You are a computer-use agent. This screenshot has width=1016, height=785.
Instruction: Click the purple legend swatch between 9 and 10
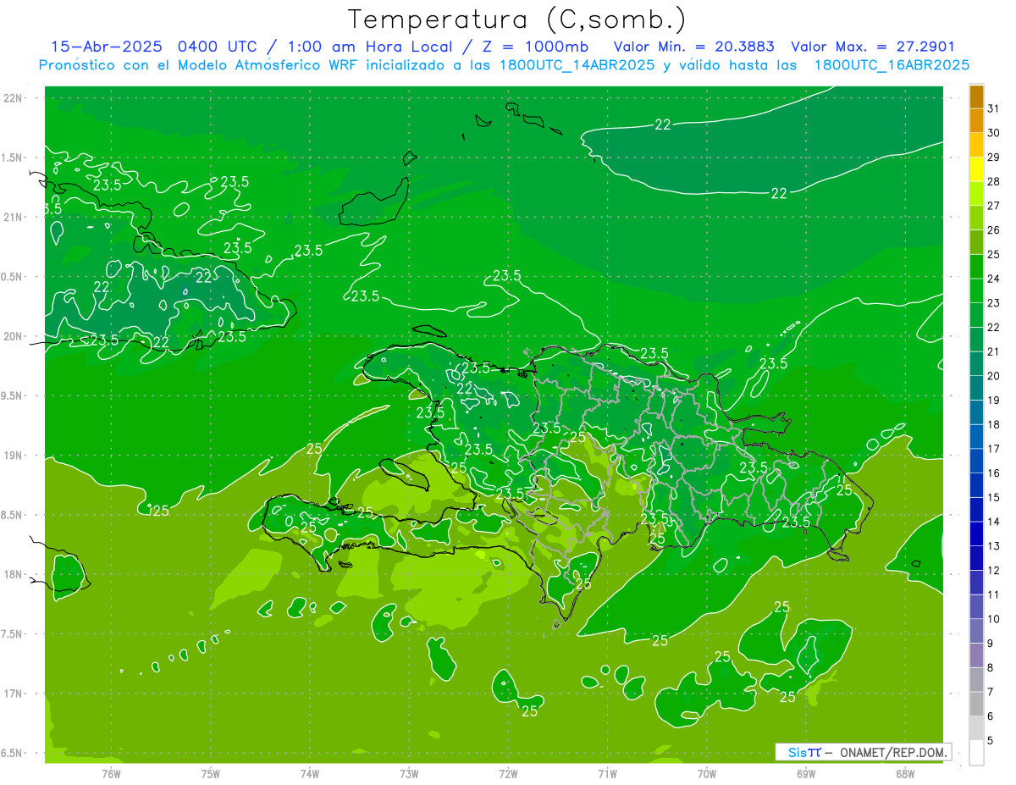click(x=976, y=631)
